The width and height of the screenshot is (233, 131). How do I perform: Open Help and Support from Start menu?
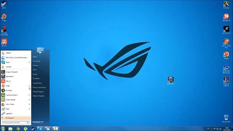click(39, 96)
